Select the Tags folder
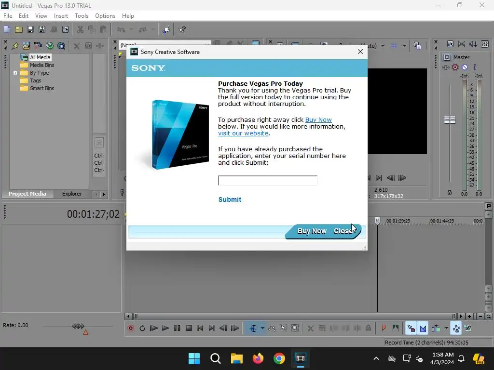Screen dimensions: 494x370 pos(36,80)
